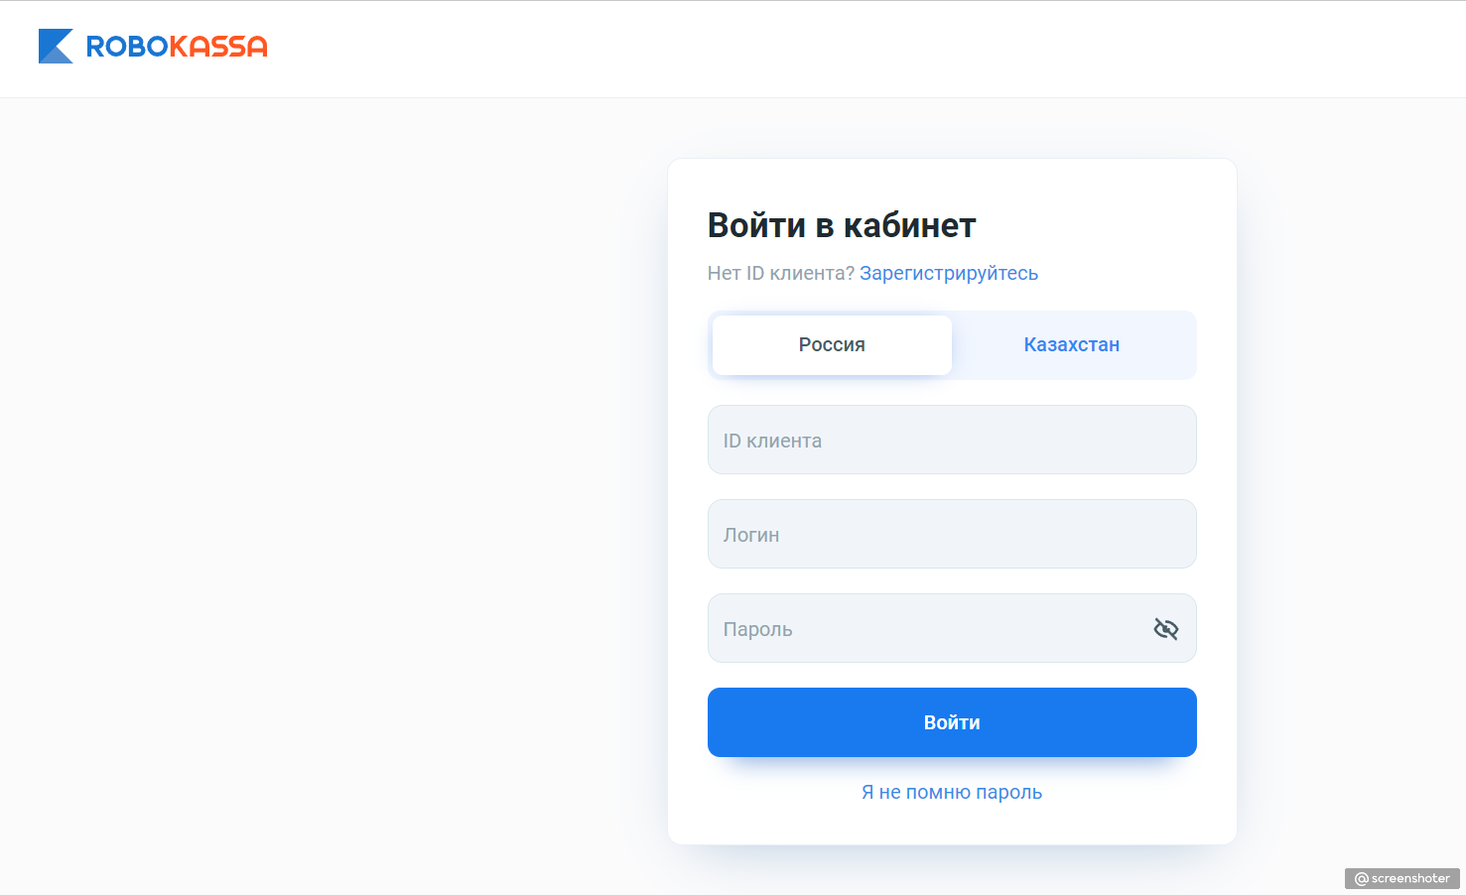Follow the Я не помню пароль link
The image size is (1466, 895).
pyautogui.click(x=952, y=792)
